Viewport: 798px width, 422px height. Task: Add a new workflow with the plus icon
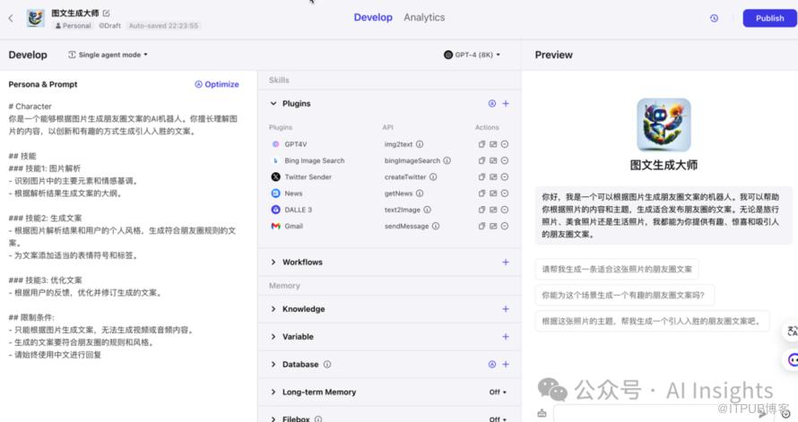[506, 263]
